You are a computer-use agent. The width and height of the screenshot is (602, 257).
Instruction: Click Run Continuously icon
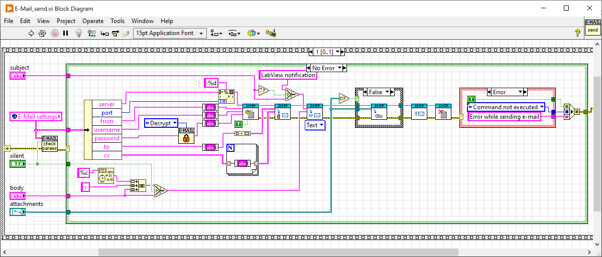click(42, 33)
